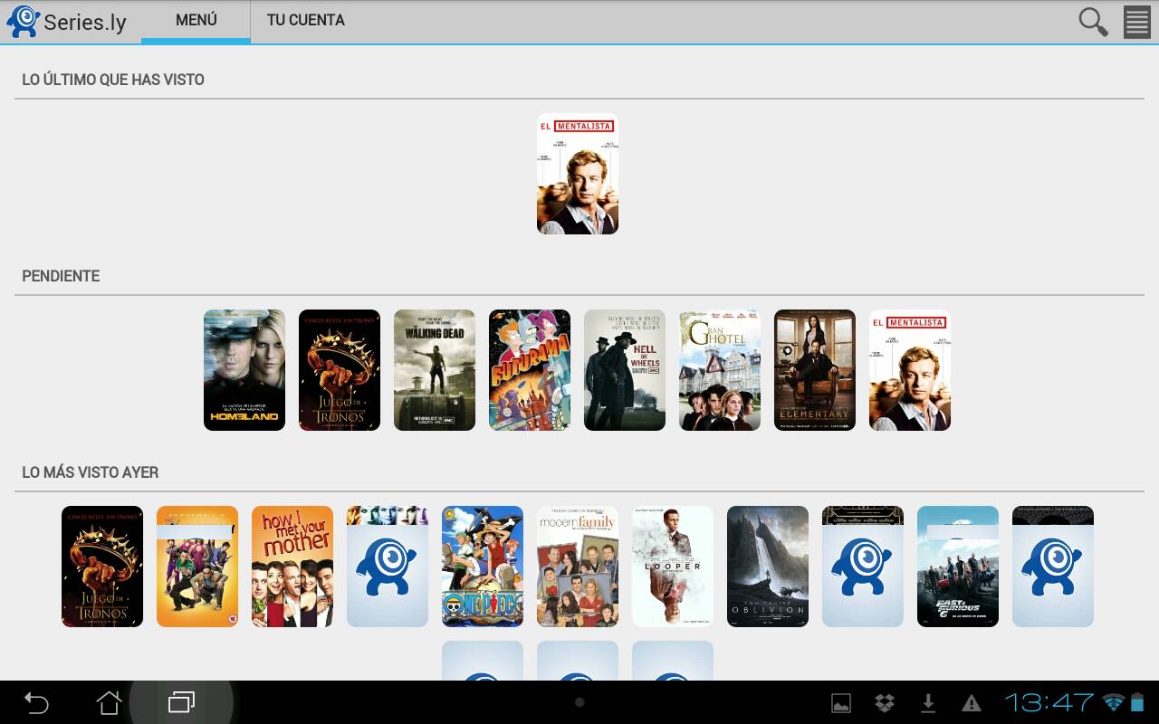This screenshot has height=724, width=1159.
Task: Open the Homeland poster in Pendiente
Action: 244,370
